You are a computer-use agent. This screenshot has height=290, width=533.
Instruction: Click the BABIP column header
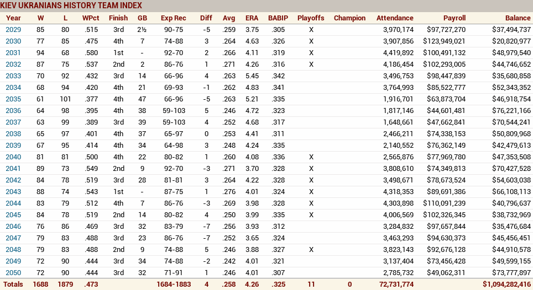[x=278, y=18]
